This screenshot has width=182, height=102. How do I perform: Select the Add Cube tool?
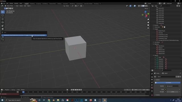3,40
